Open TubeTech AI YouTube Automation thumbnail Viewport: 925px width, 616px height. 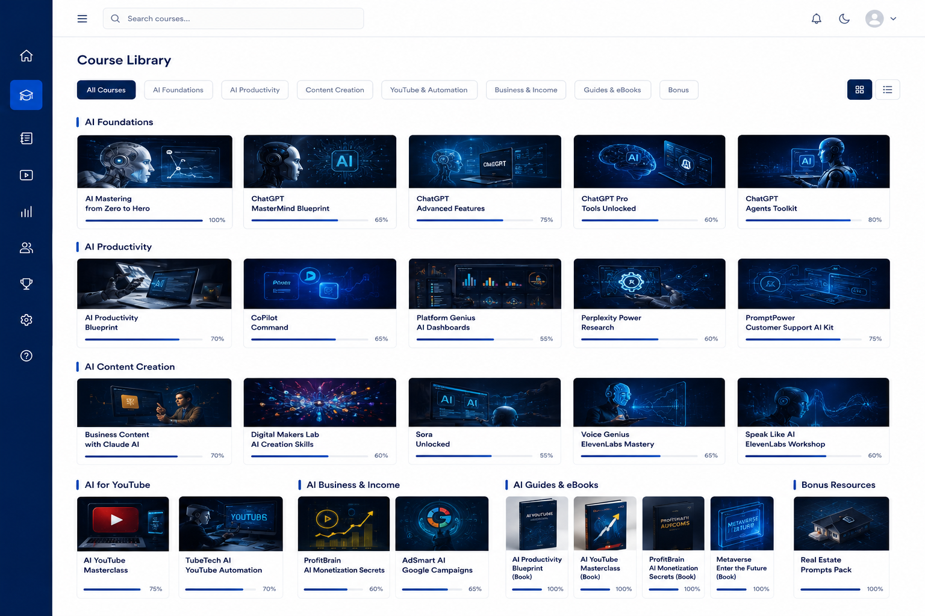coord(231,523)
